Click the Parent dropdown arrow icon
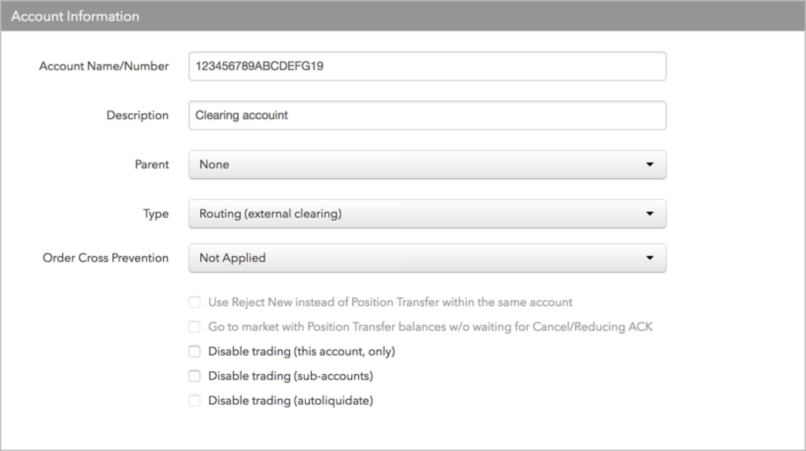Viewport: 806px width, 451px height. pos(650,164)
